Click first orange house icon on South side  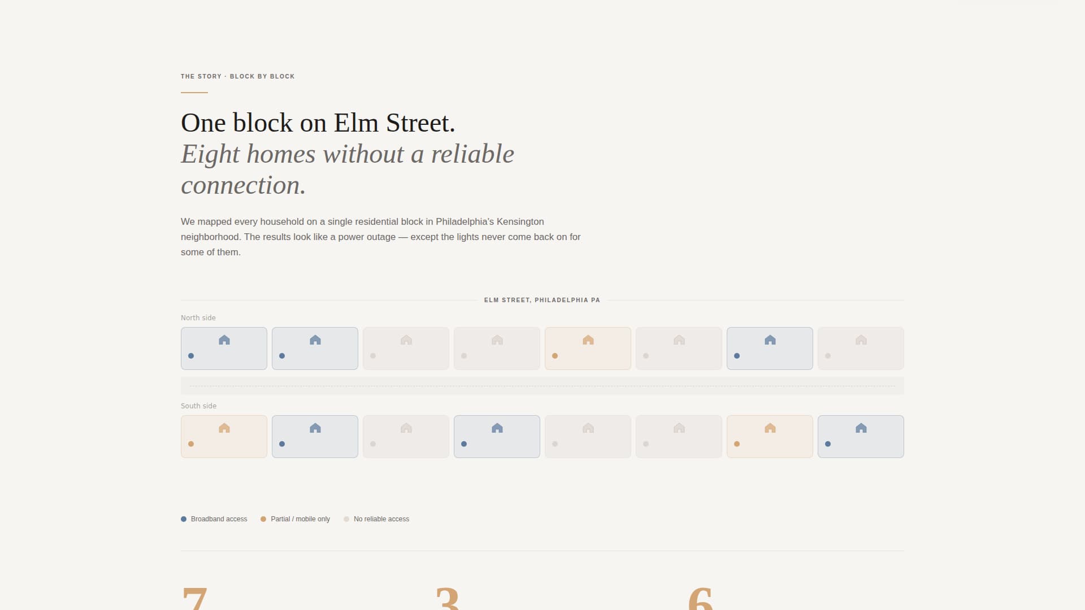click(x=224, y=428)
